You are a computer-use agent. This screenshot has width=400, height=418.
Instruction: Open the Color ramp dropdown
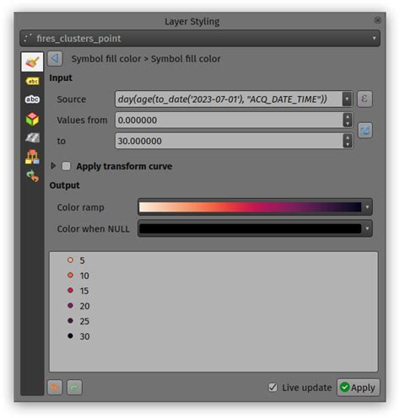255,207
